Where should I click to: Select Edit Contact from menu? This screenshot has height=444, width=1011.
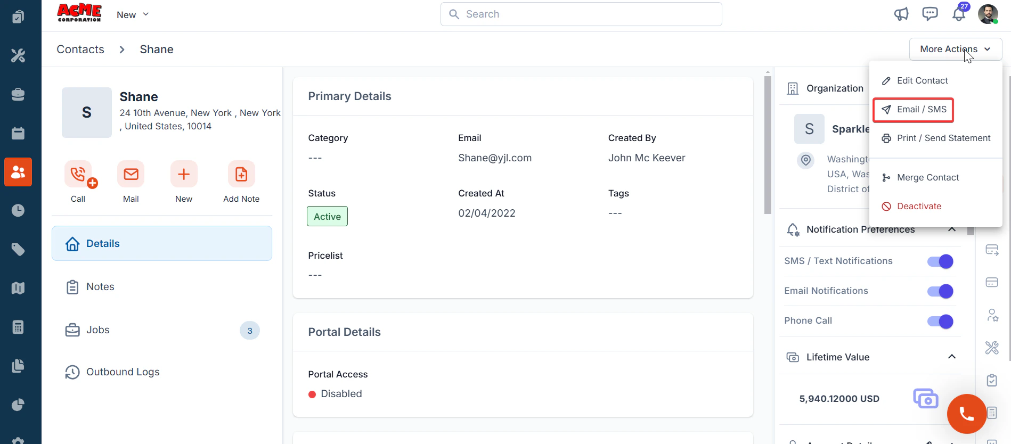(x=922, y=80)
